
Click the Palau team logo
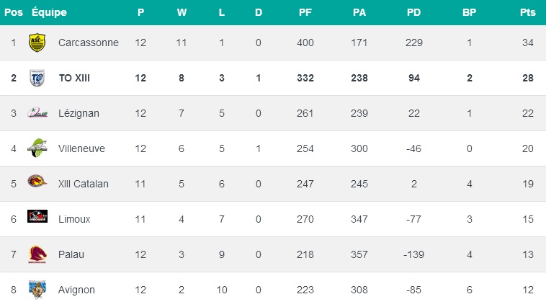click(37, 254)
